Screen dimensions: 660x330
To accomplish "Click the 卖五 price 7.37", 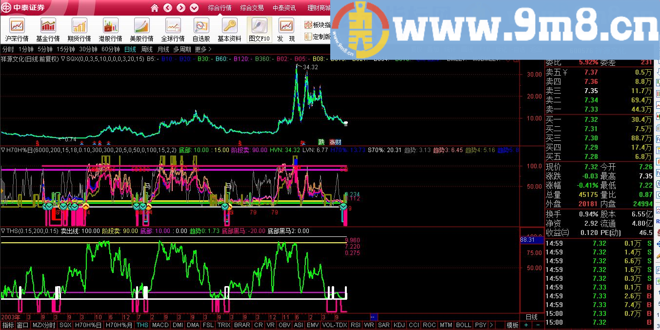I will click(591, 73).
